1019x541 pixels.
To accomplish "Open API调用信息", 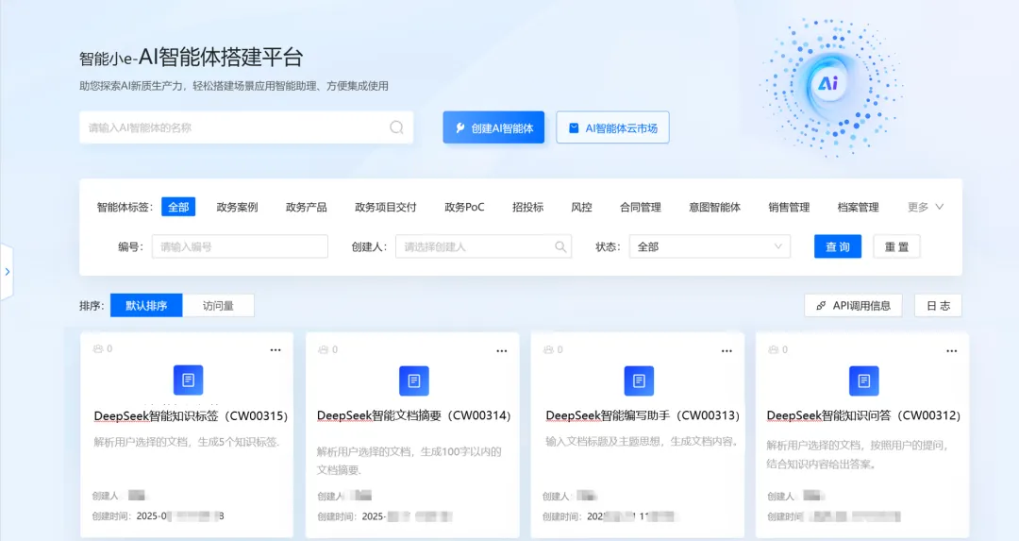I will tap(853, 305).
